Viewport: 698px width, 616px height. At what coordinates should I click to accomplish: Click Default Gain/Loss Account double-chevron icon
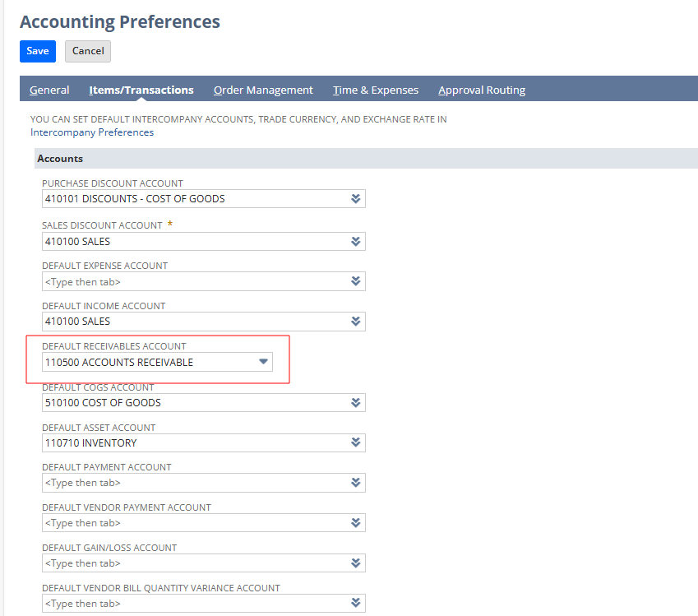[x=355, y=563]
